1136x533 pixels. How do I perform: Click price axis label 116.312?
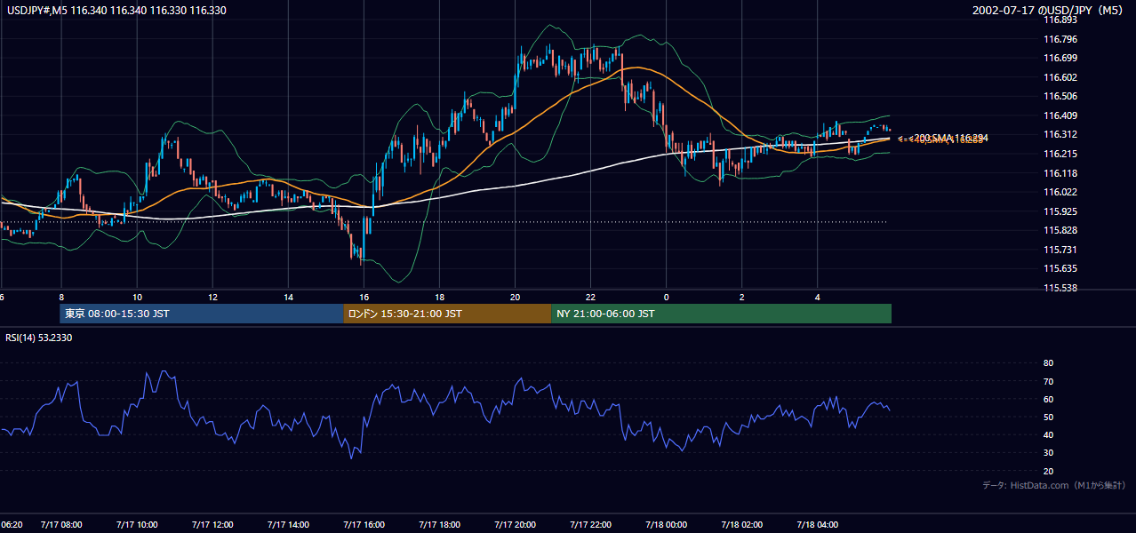click(x=1060, y=135)
